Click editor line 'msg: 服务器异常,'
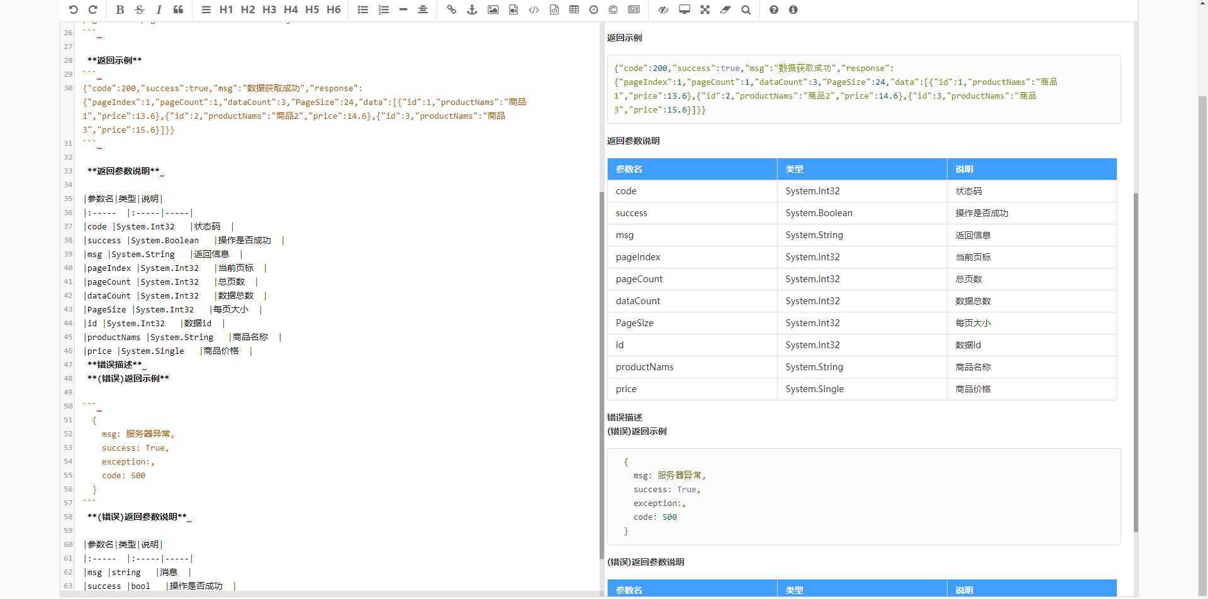The width and height of the screenshot is (1208, 599). [x=138, y=434]
